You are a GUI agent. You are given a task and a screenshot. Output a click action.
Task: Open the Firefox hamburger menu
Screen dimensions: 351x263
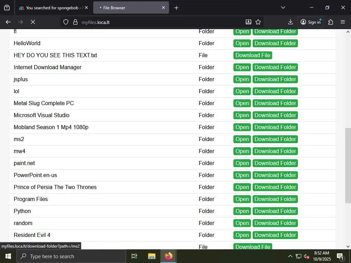[343, 22]
